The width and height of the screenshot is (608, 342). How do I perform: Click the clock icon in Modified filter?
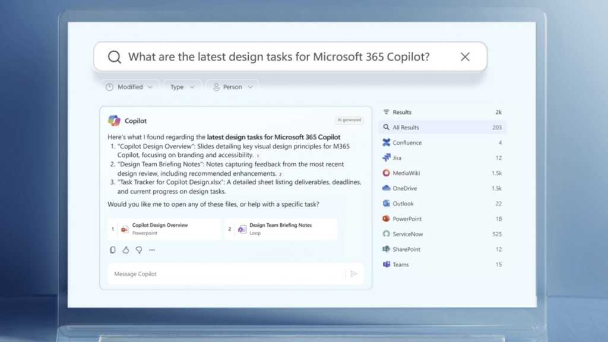(x=109, y=87)
